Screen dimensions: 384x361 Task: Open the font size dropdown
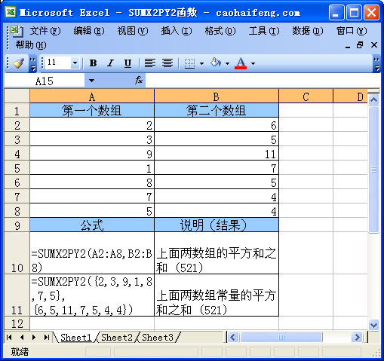click(x=75, y=63)
